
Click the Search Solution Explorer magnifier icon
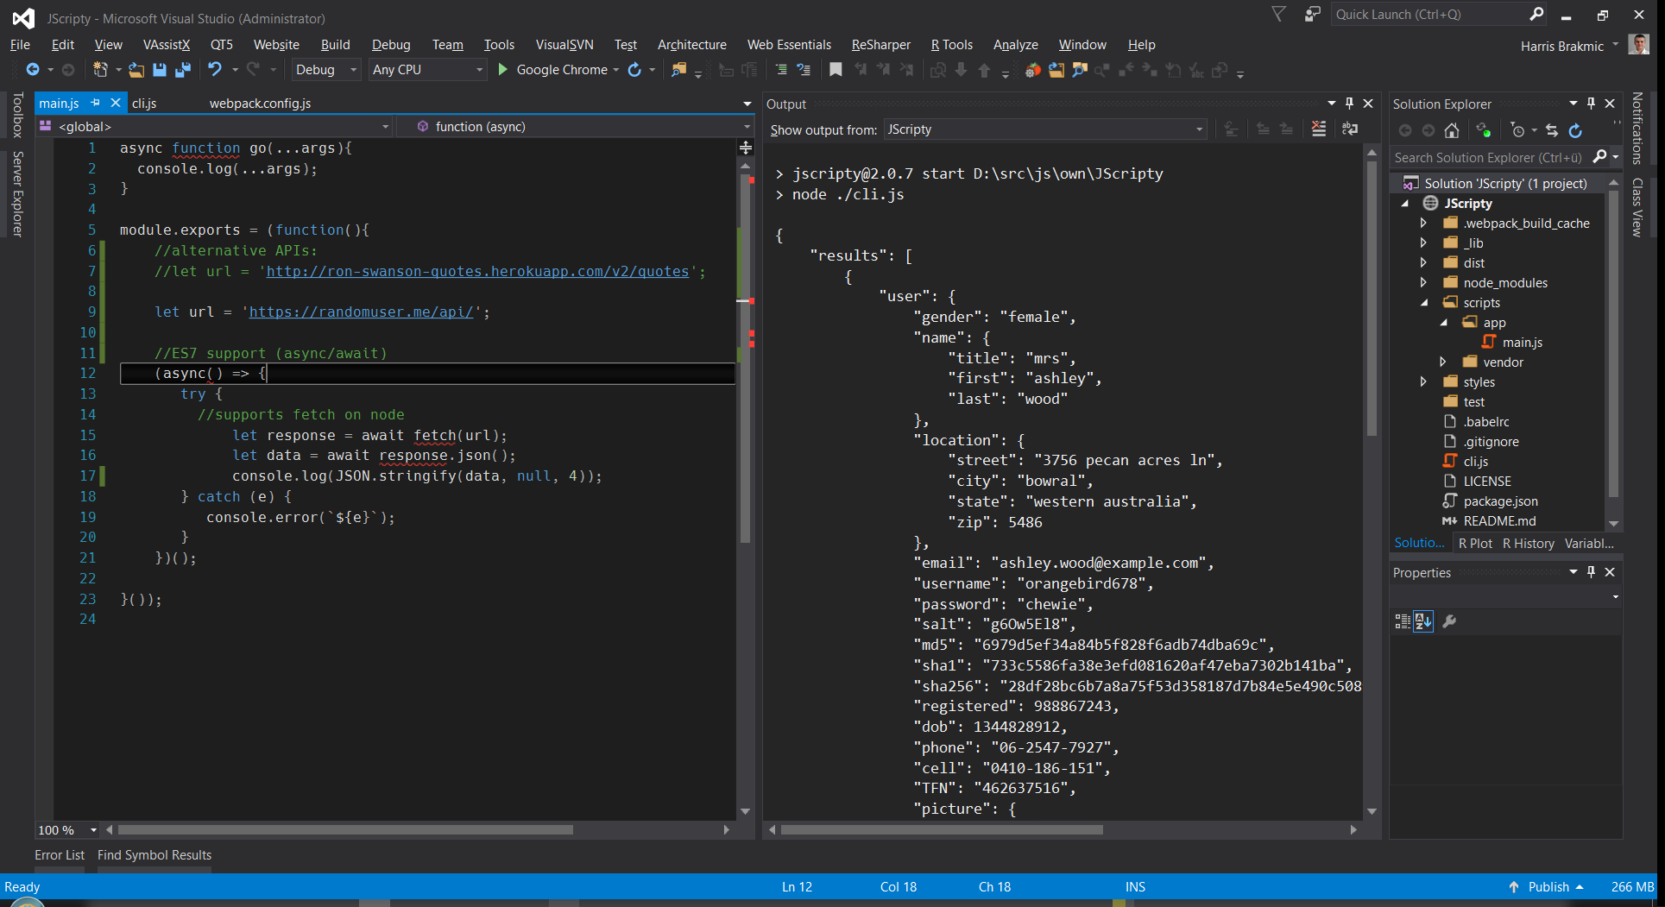1599,157
